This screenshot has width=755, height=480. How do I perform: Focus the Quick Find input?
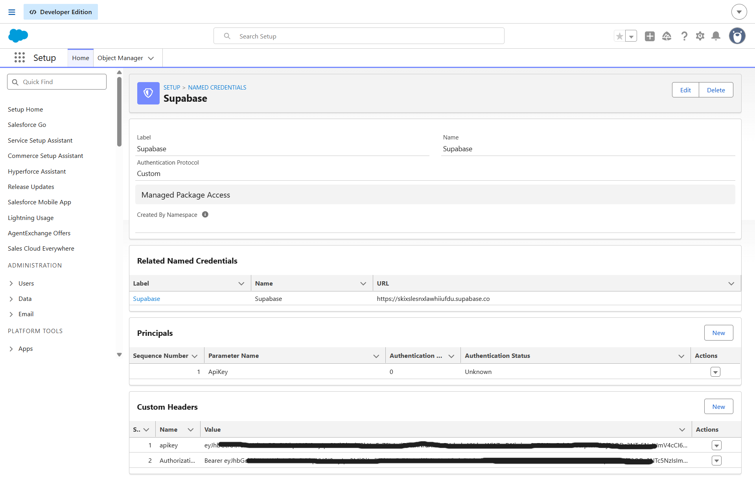(57, 82)
